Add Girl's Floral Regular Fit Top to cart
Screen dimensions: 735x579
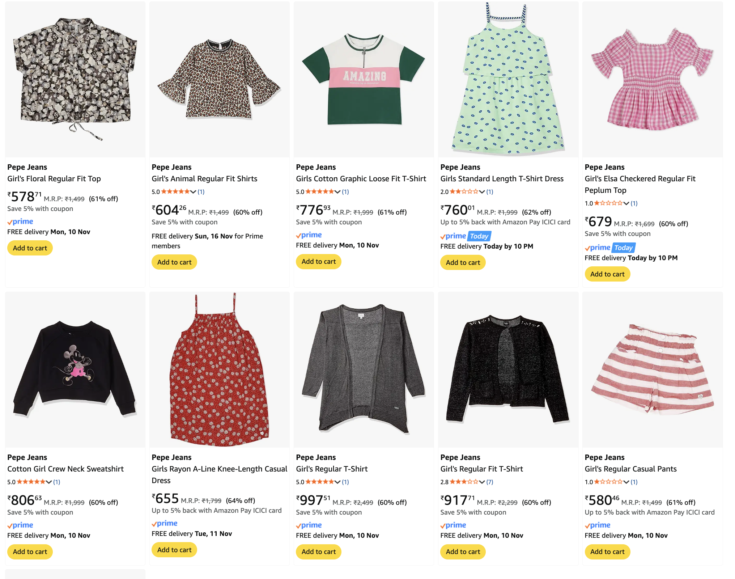point(30,248)
